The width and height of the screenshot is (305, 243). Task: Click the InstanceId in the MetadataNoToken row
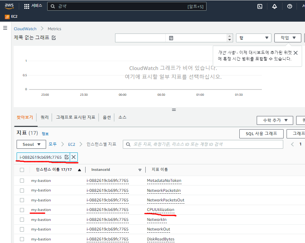coord(108,181)
